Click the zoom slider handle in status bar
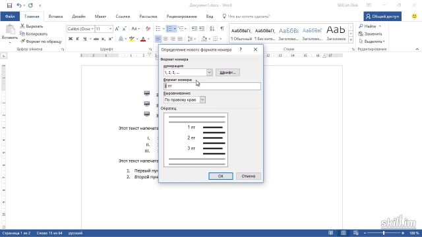The height and width of the screenshot is (237, 422). click(384, 233)
